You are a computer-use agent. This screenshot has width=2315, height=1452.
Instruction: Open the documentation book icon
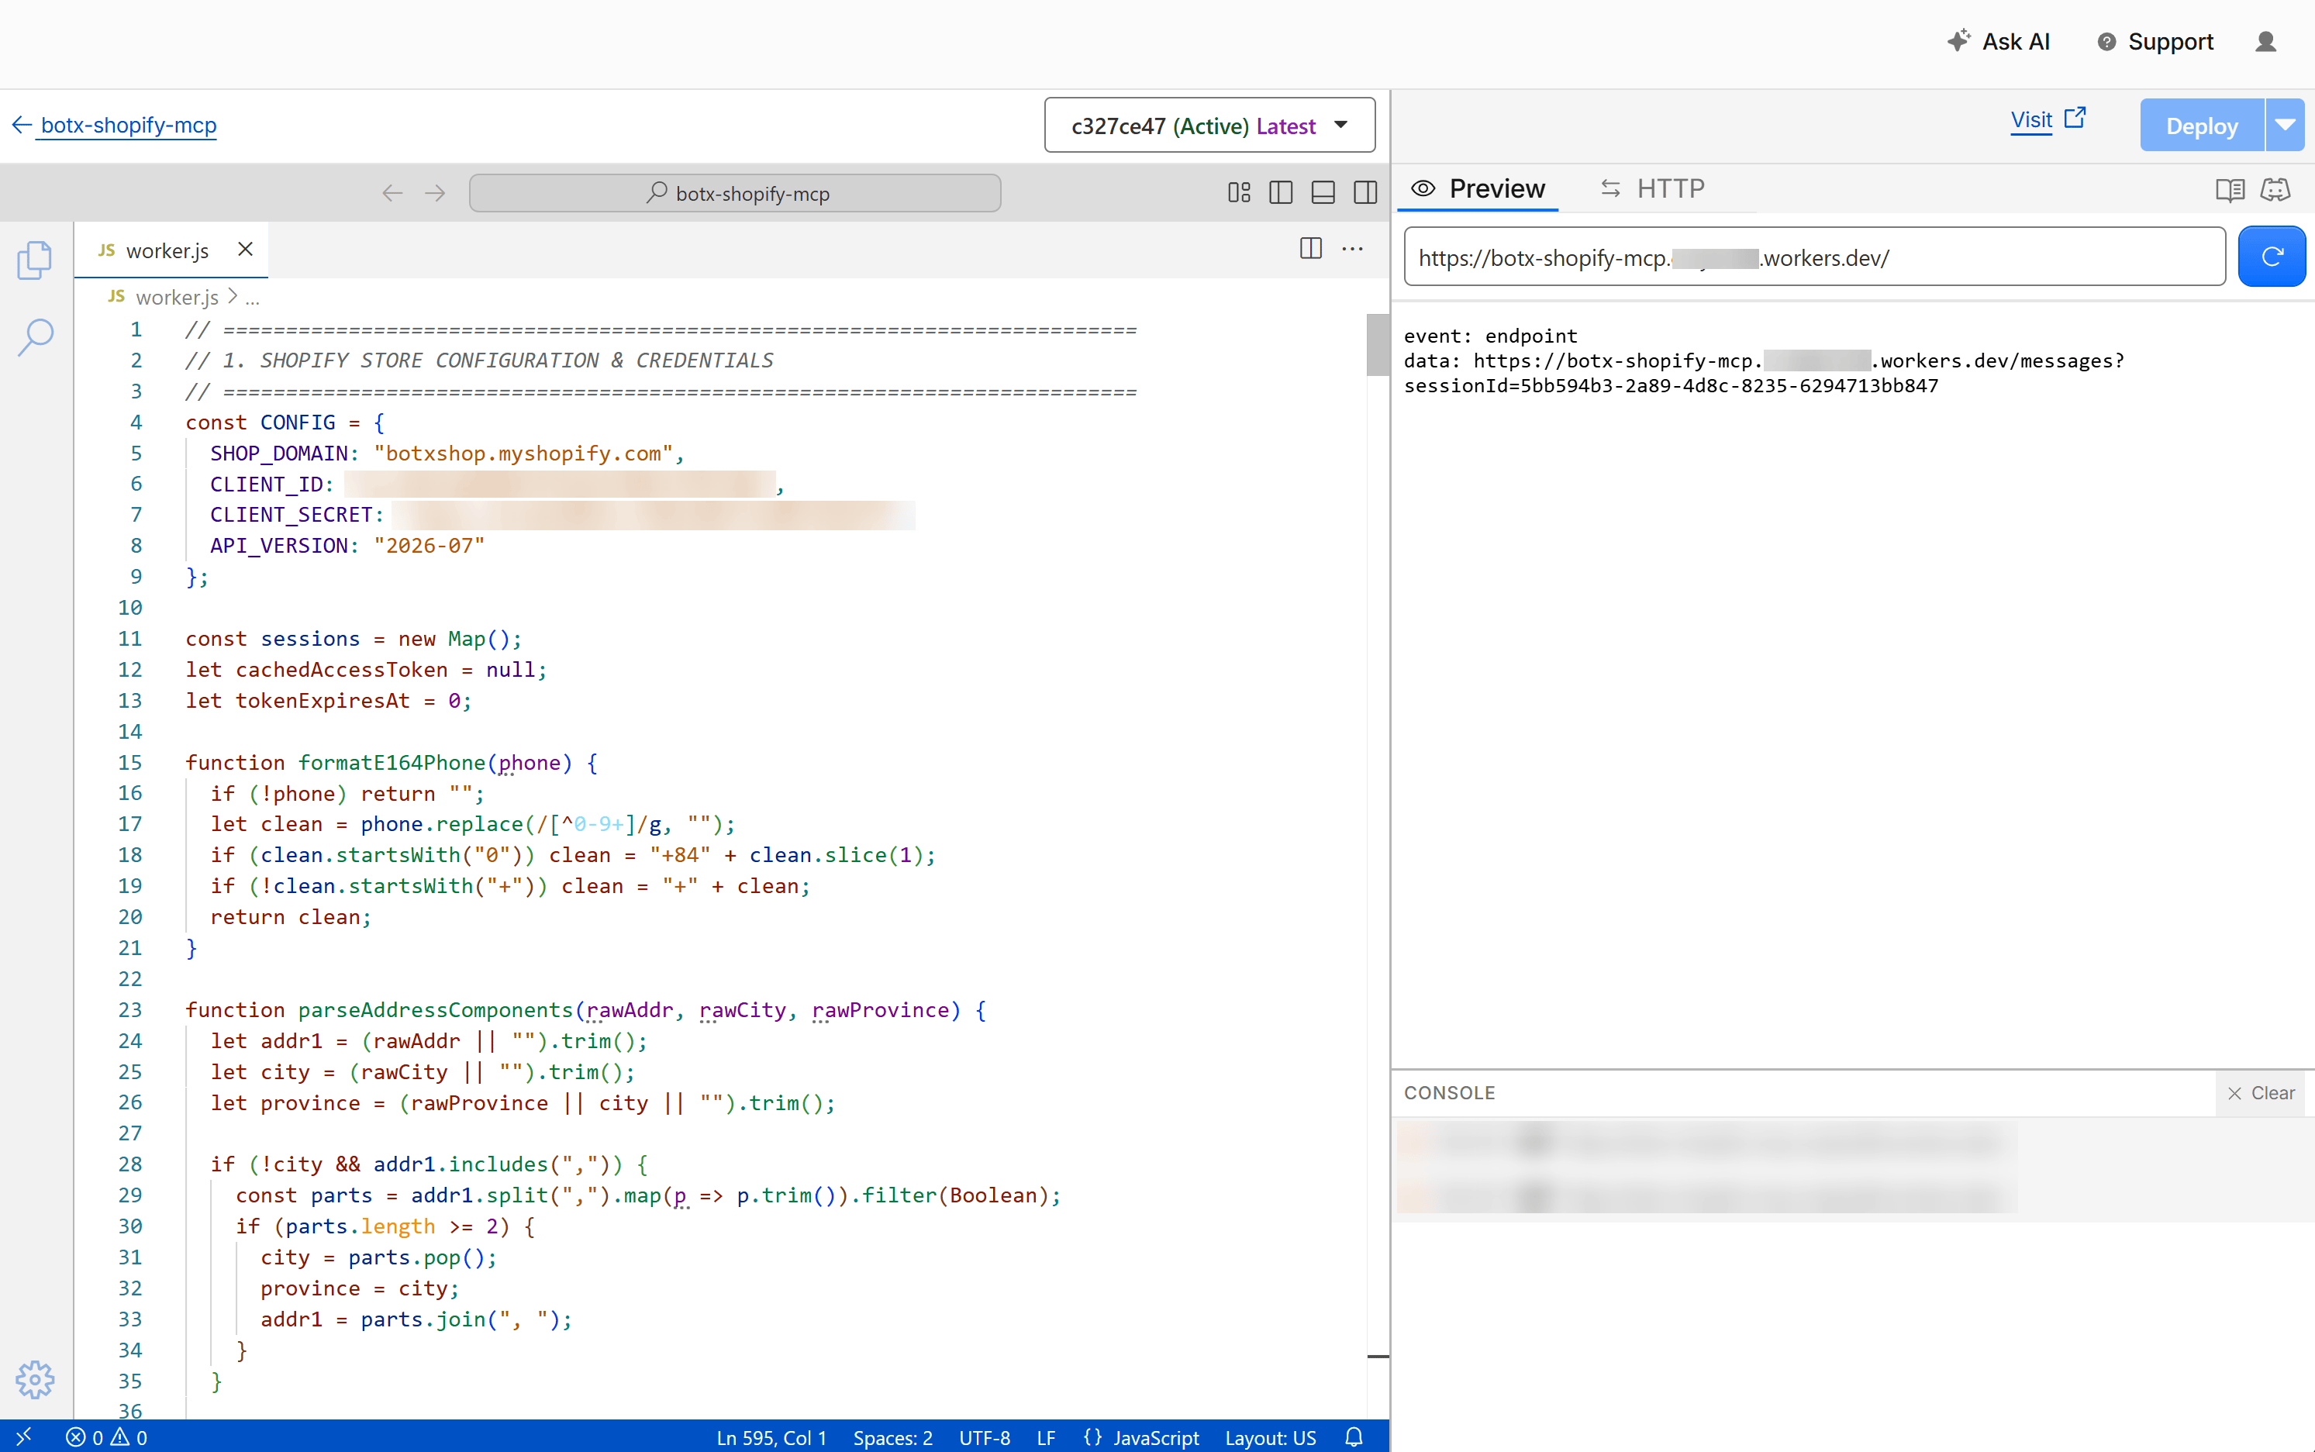pyautogui.click(x=2230, y=189)
